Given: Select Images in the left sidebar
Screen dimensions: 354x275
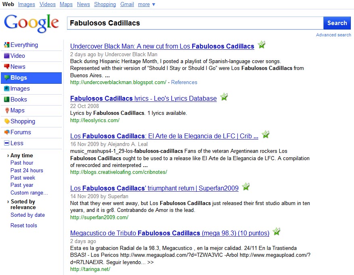Looking at the screenshot, I should [20, 89].
